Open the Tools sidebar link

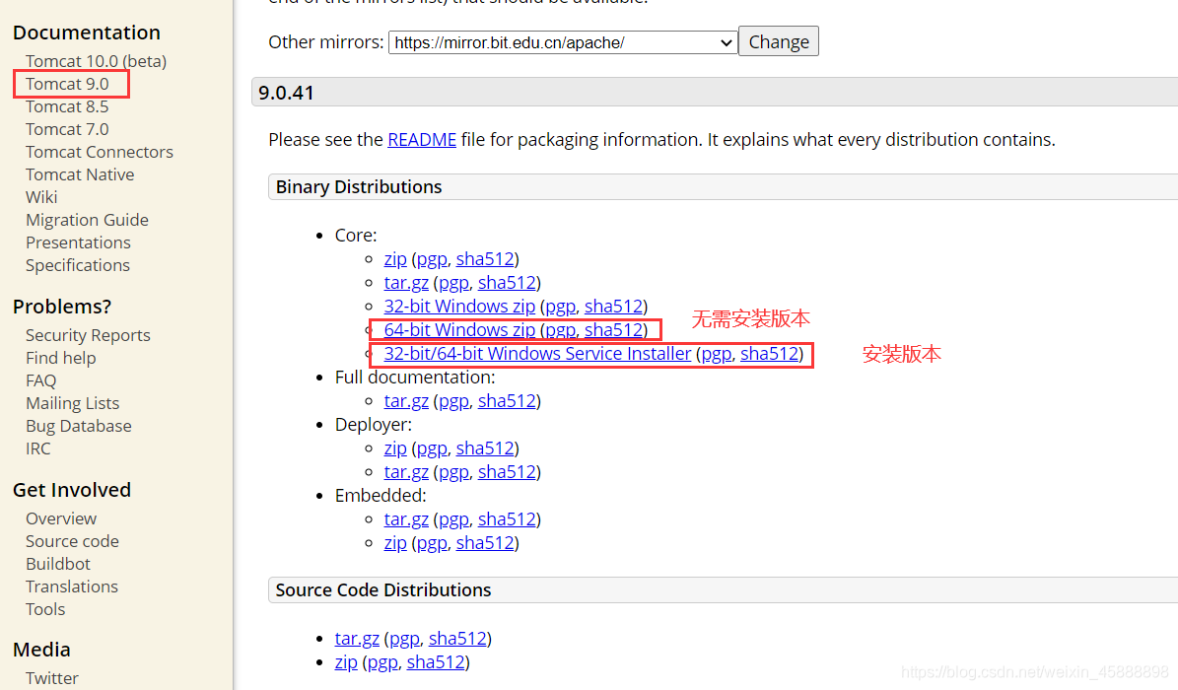pyautogui.click(x=45, y=609)
